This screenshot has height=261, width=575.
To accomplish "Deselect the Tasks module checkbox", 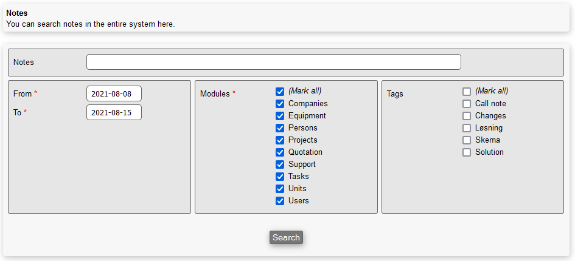I will point(280,177).
